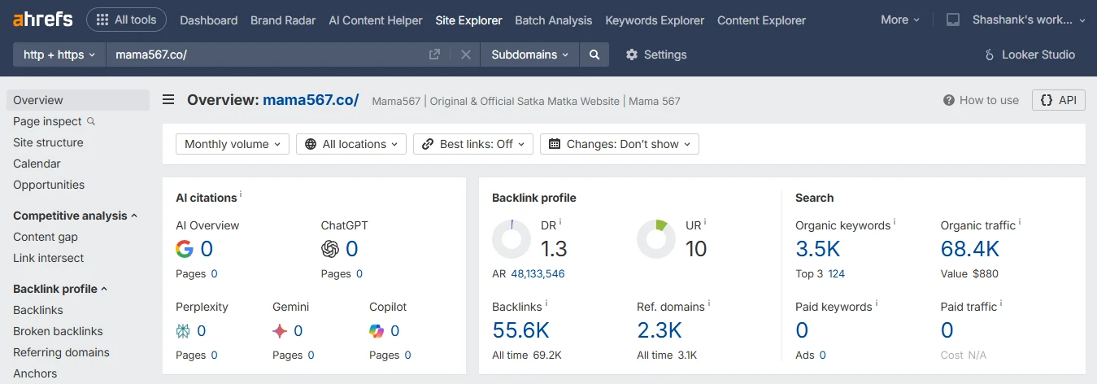This screenshot has width=1097, height=384.
Task: Open Referring domains in sidebar
Action: [x=61, y=352]
